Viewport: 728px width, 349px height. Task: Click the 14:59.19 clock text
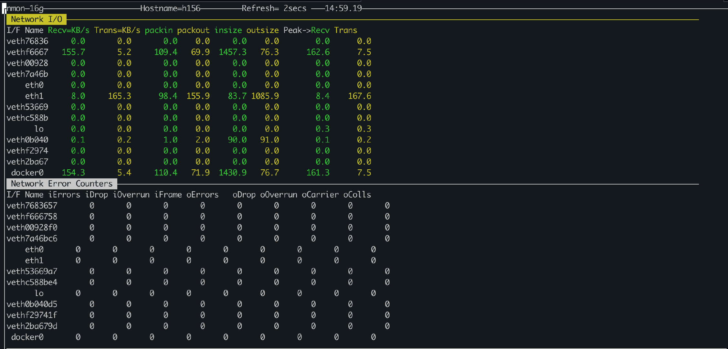point(343,8)
